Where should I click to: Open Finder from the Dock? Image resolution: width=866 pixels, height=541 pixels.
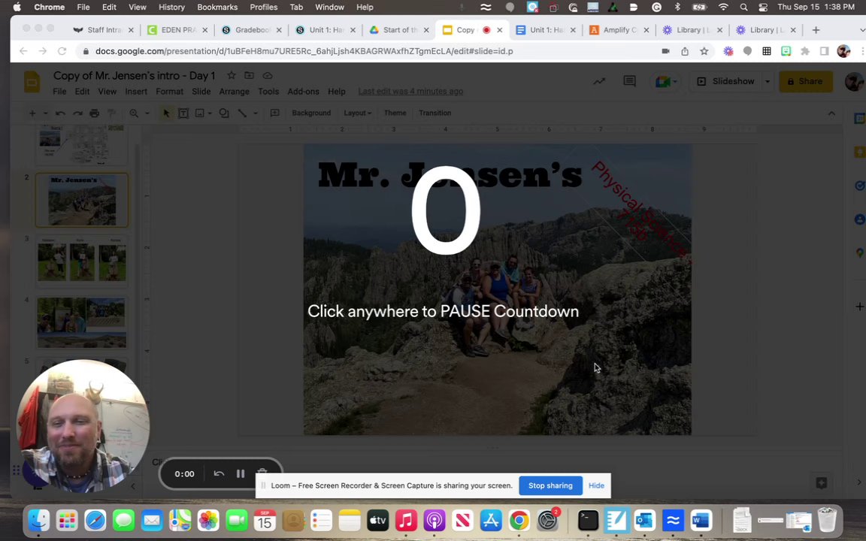coord(38,520)
